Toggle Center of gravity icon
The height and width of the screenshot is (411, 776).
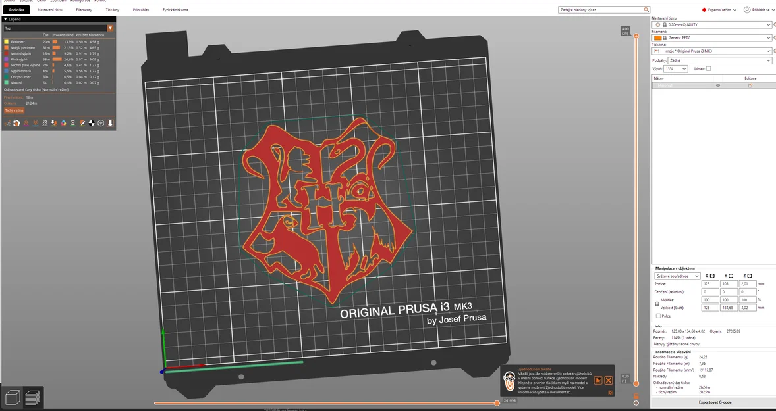92,123
